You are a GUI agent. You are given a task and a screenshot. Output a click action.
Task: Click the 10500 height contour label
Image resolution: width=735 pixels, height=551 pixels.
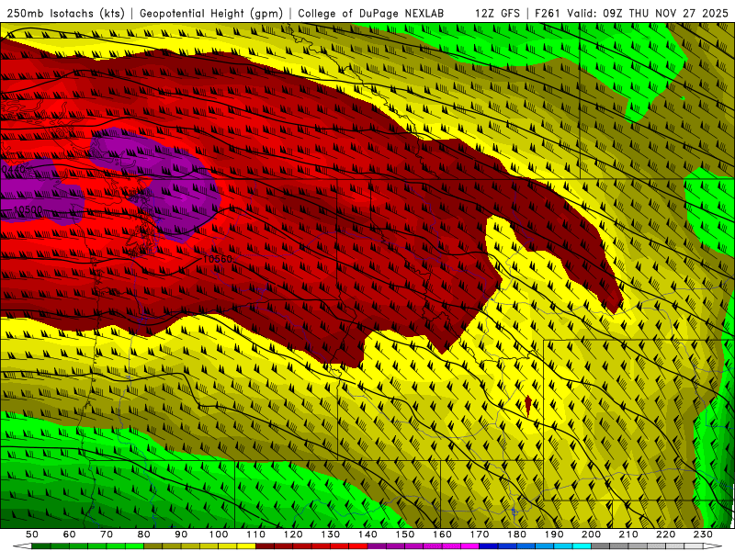tap(28, 209)
